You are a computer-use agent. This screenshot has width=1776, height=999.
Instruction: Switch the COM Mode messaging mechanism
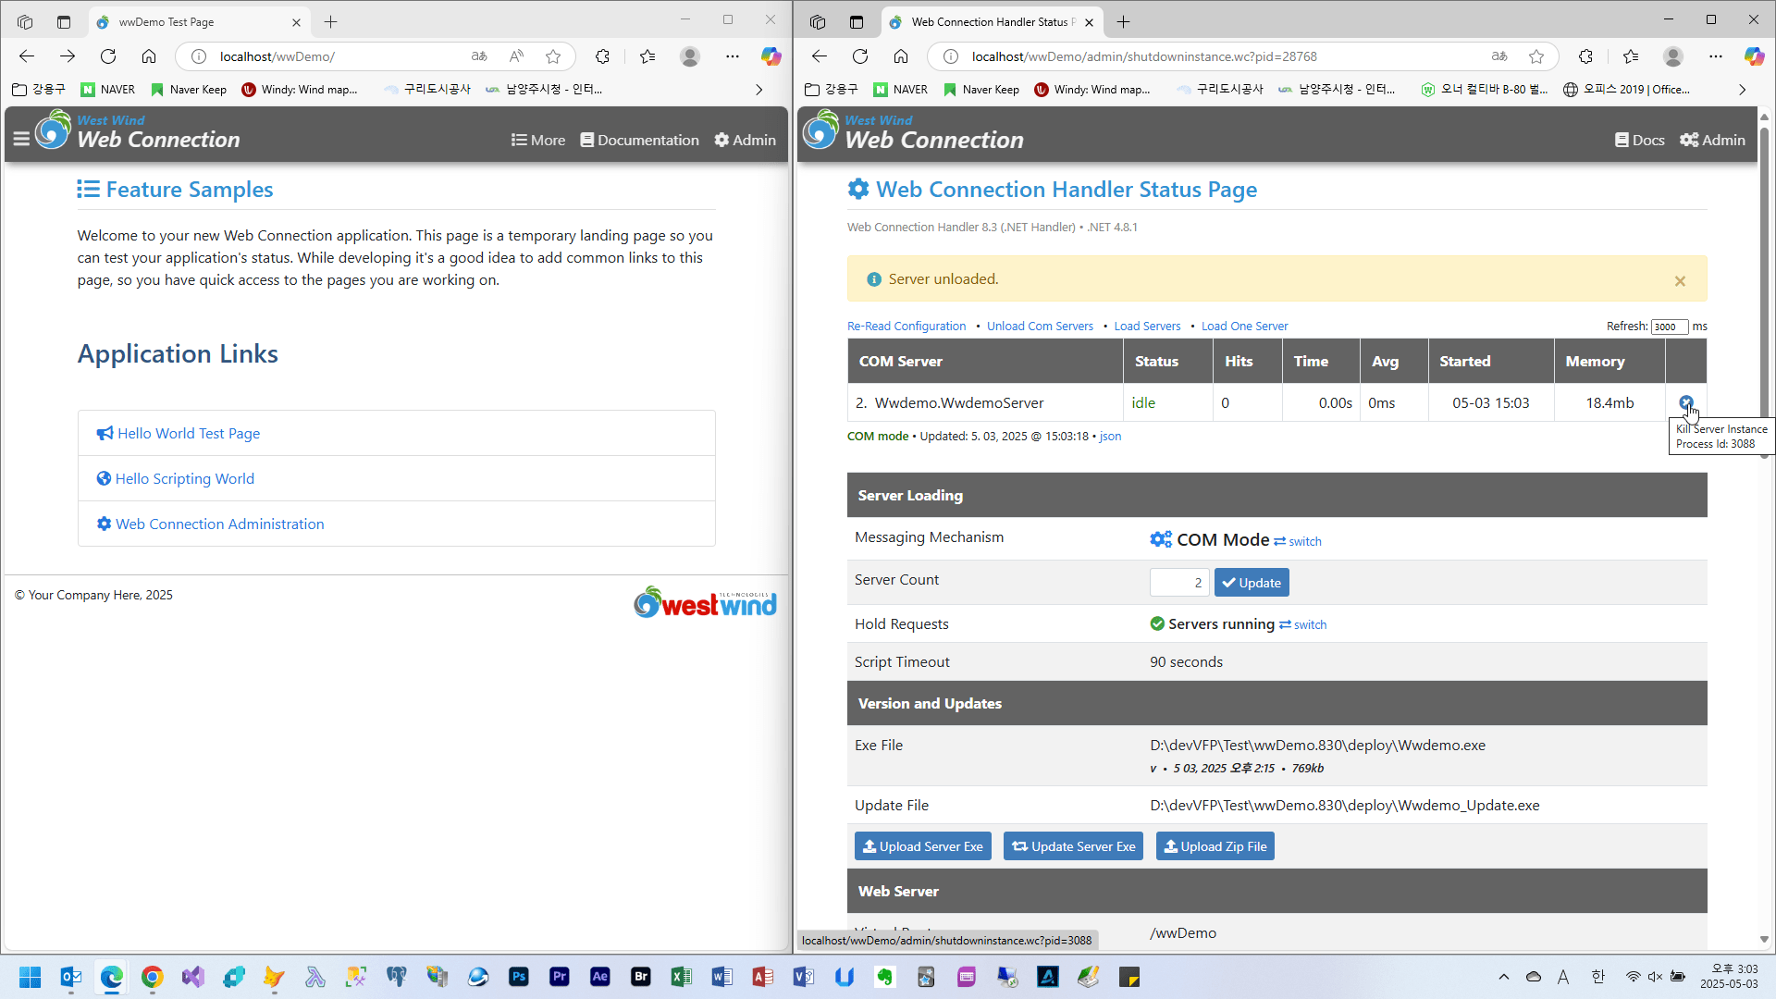[1298, 541]
